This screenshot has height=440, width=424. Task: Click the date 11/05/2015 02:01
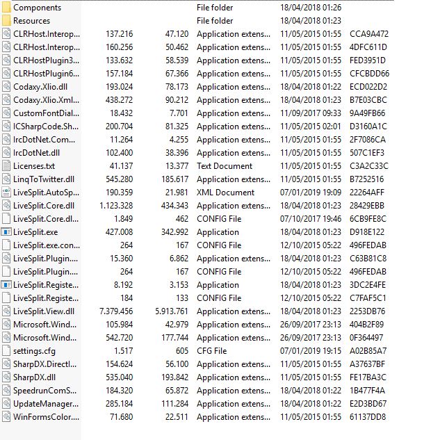click(311, 127)
